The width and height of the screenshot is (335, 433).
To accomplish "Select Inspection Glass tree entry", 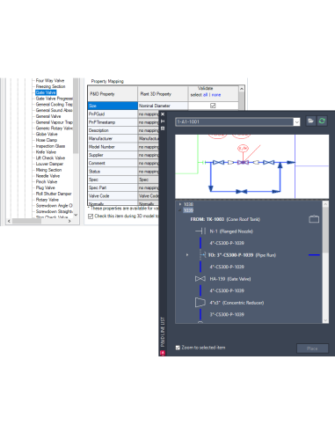I will pyautogui.click(x=50, y=146).
